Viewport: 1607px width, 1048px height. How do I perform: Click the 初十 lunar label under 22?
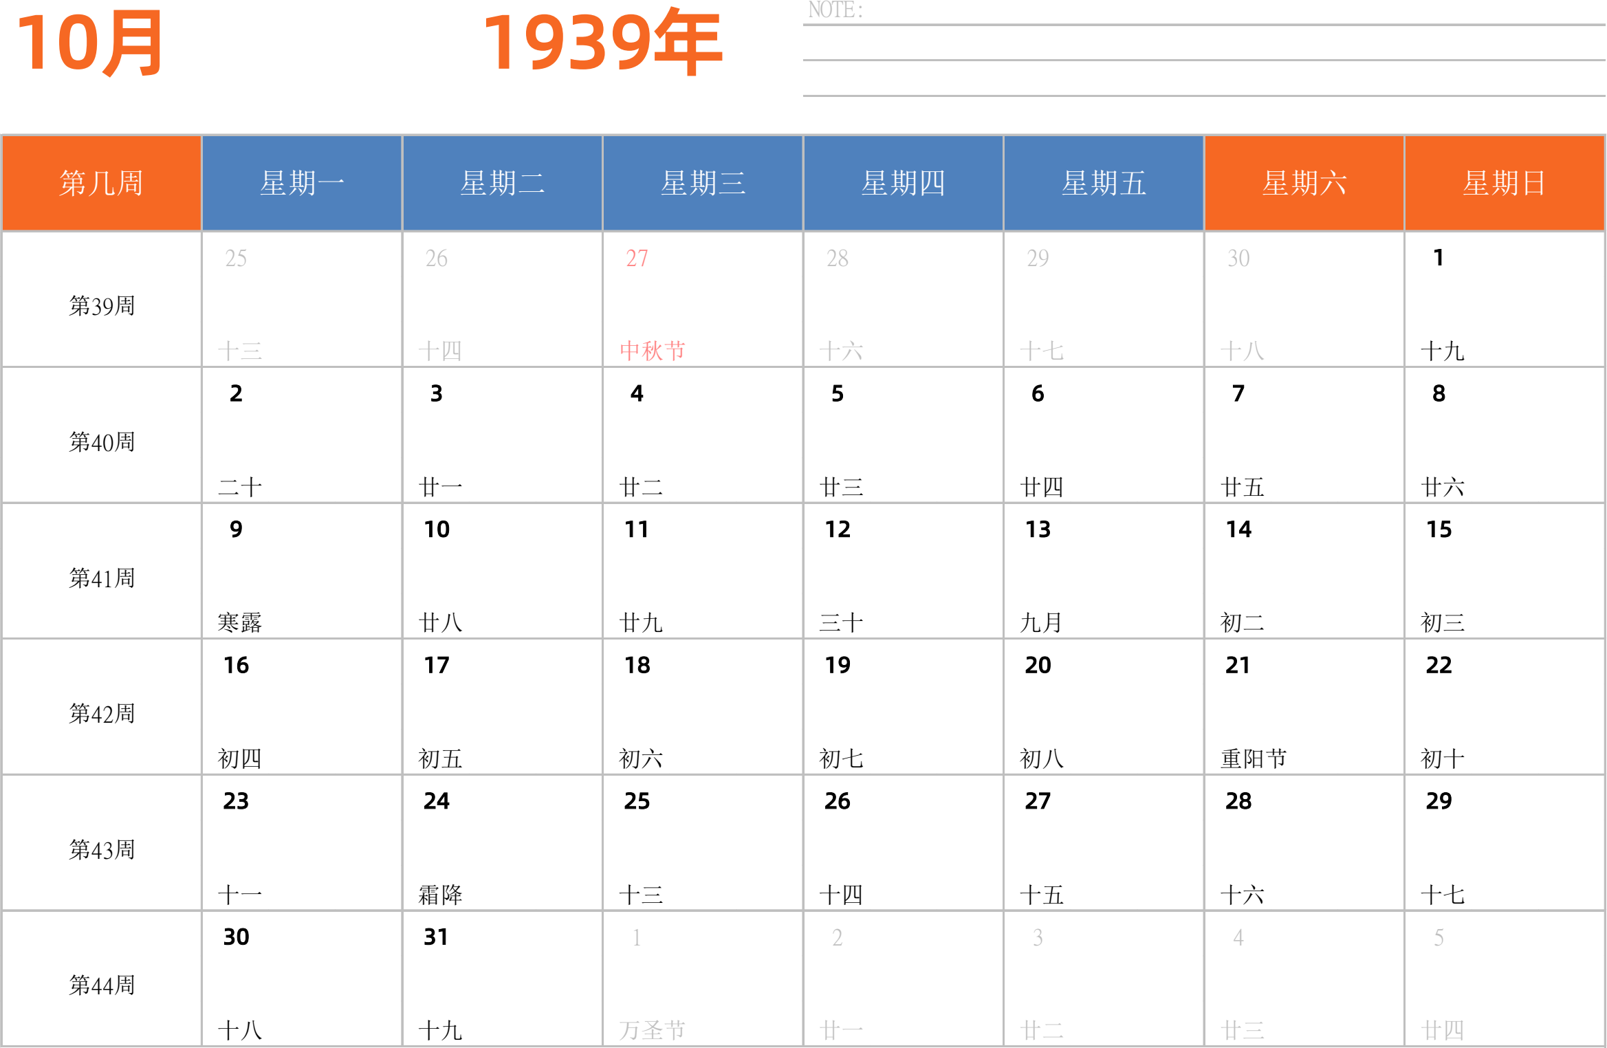[x=1443, y=758]
